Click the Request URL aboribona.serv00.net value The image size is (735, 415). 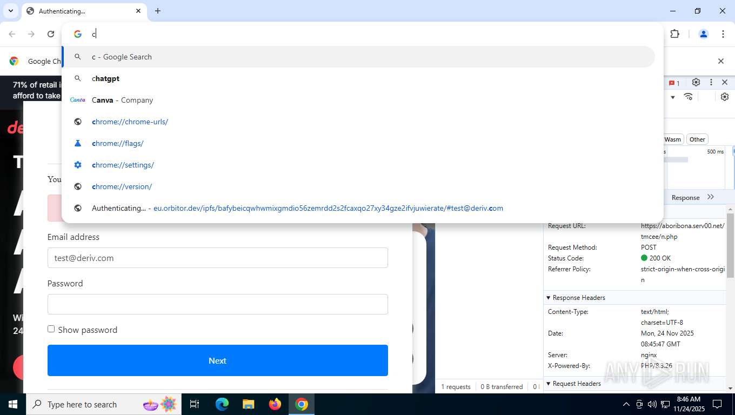pos(683,231)
